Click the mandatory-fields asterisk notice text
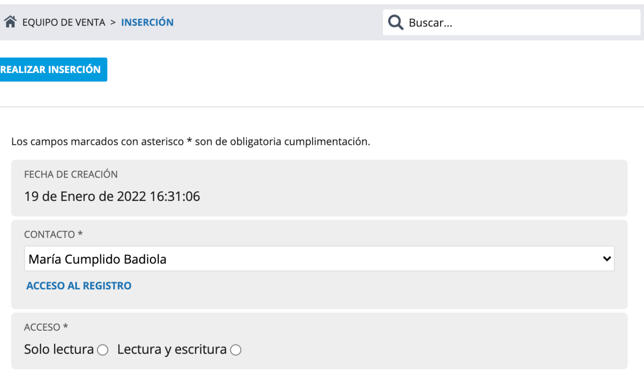This screenshot has width=644, height=383. pos(191,142)
